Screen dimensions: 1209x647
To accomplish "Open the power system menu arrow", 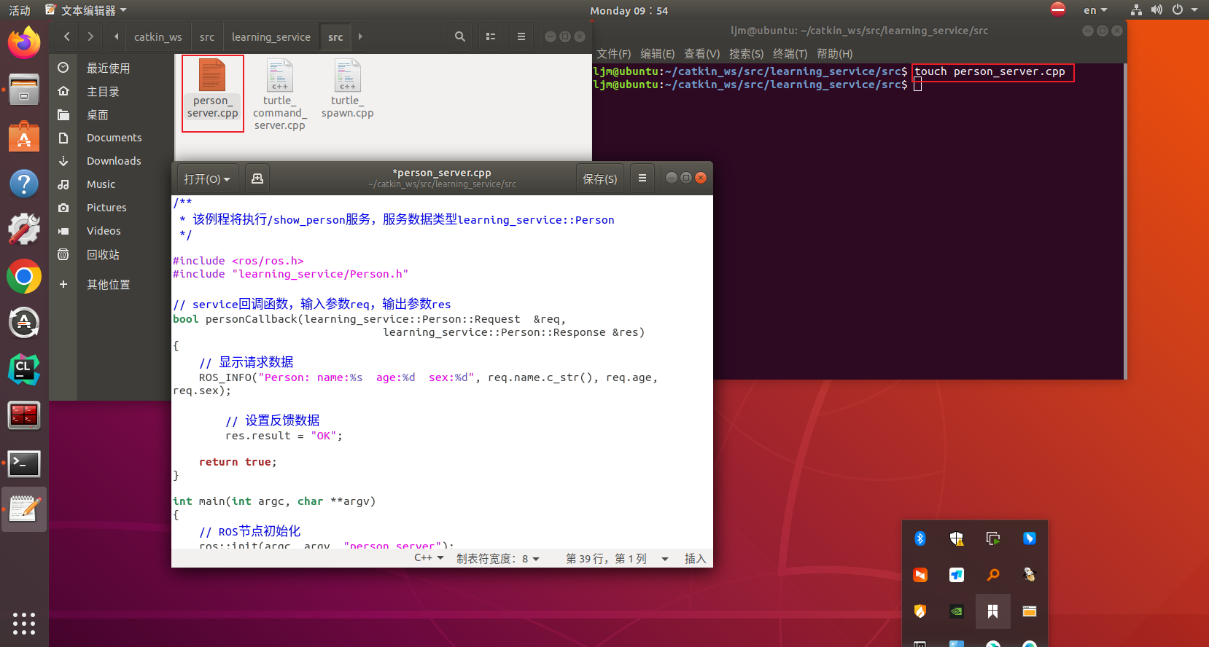I will click(1194, 9).
